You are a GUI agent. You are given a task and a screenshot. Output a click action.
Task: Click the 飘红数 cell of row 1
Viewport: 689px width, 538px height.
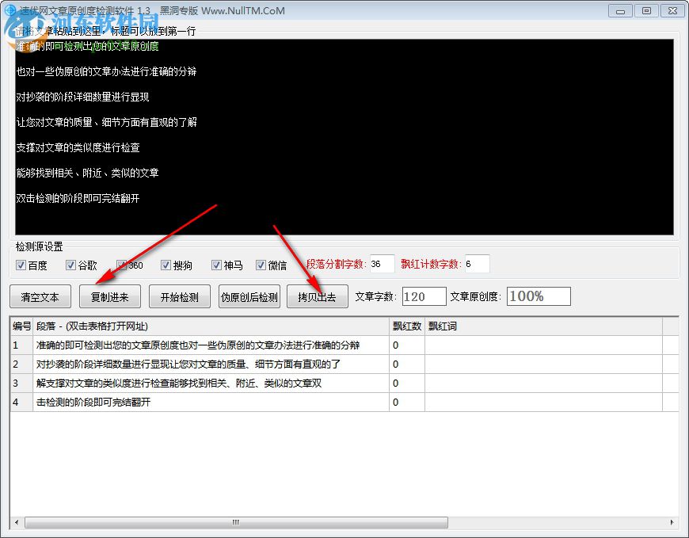tap(407, 345)
